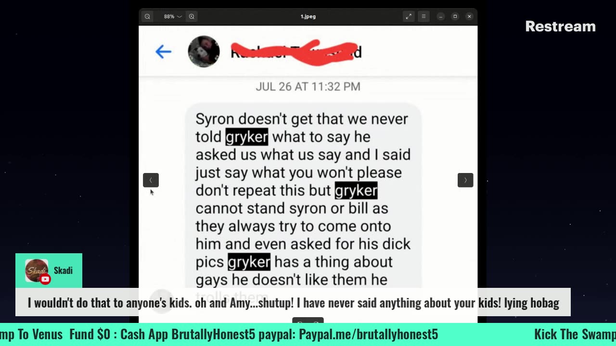Click Skadi's avatar in the comment overlay
616x346 pixels.
pos(37,271)
